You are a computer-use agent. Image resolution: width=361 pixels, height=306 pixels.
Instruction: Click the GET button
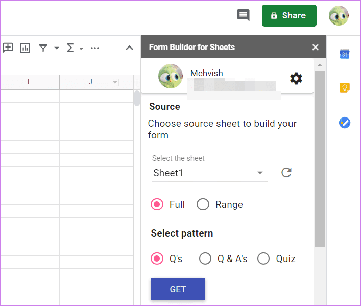(178, 289)
